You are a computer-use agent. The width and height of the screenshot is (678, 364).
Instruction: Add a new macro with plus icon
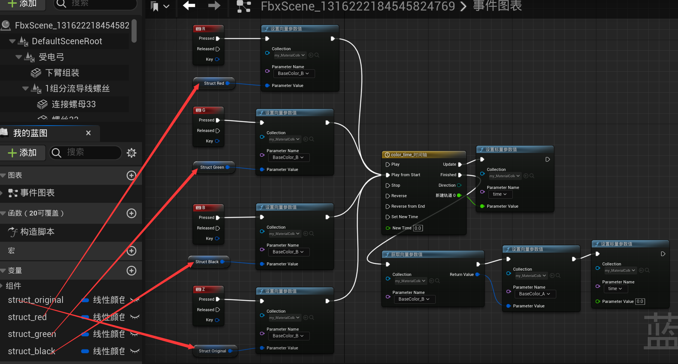click(x=131, y=251)
